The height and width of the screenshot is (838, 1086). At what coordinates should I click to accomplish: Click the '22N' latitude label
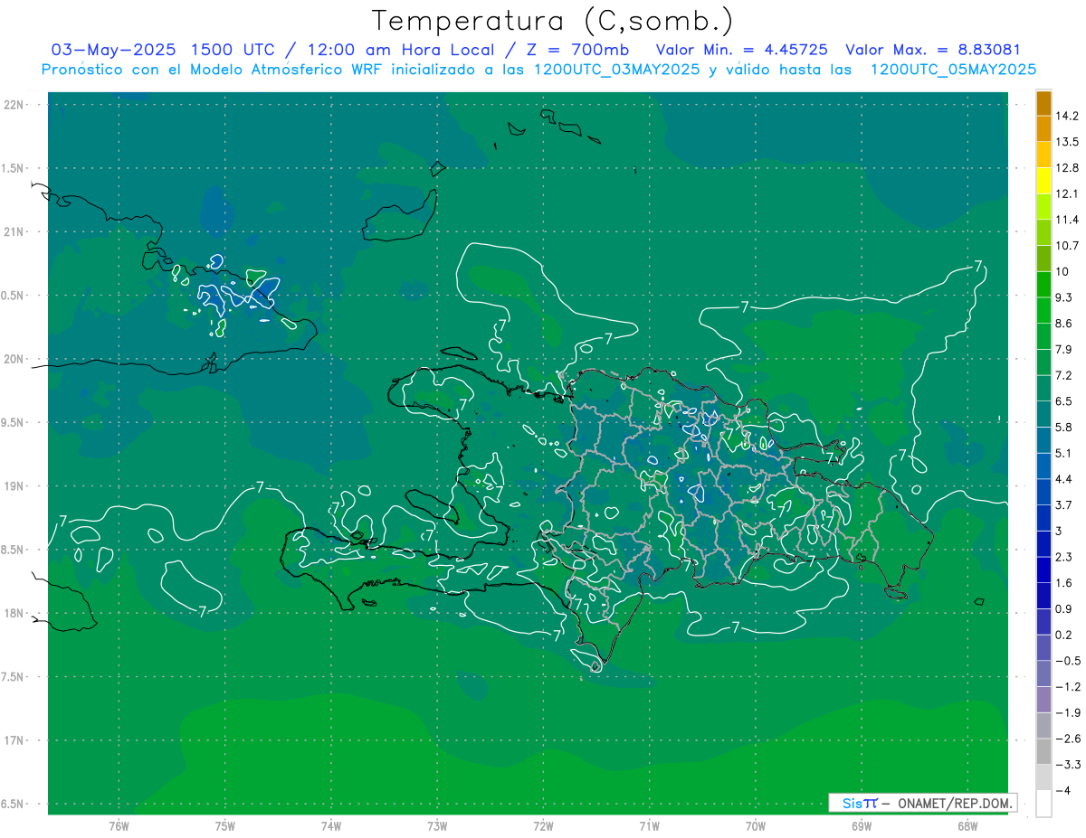13,105
